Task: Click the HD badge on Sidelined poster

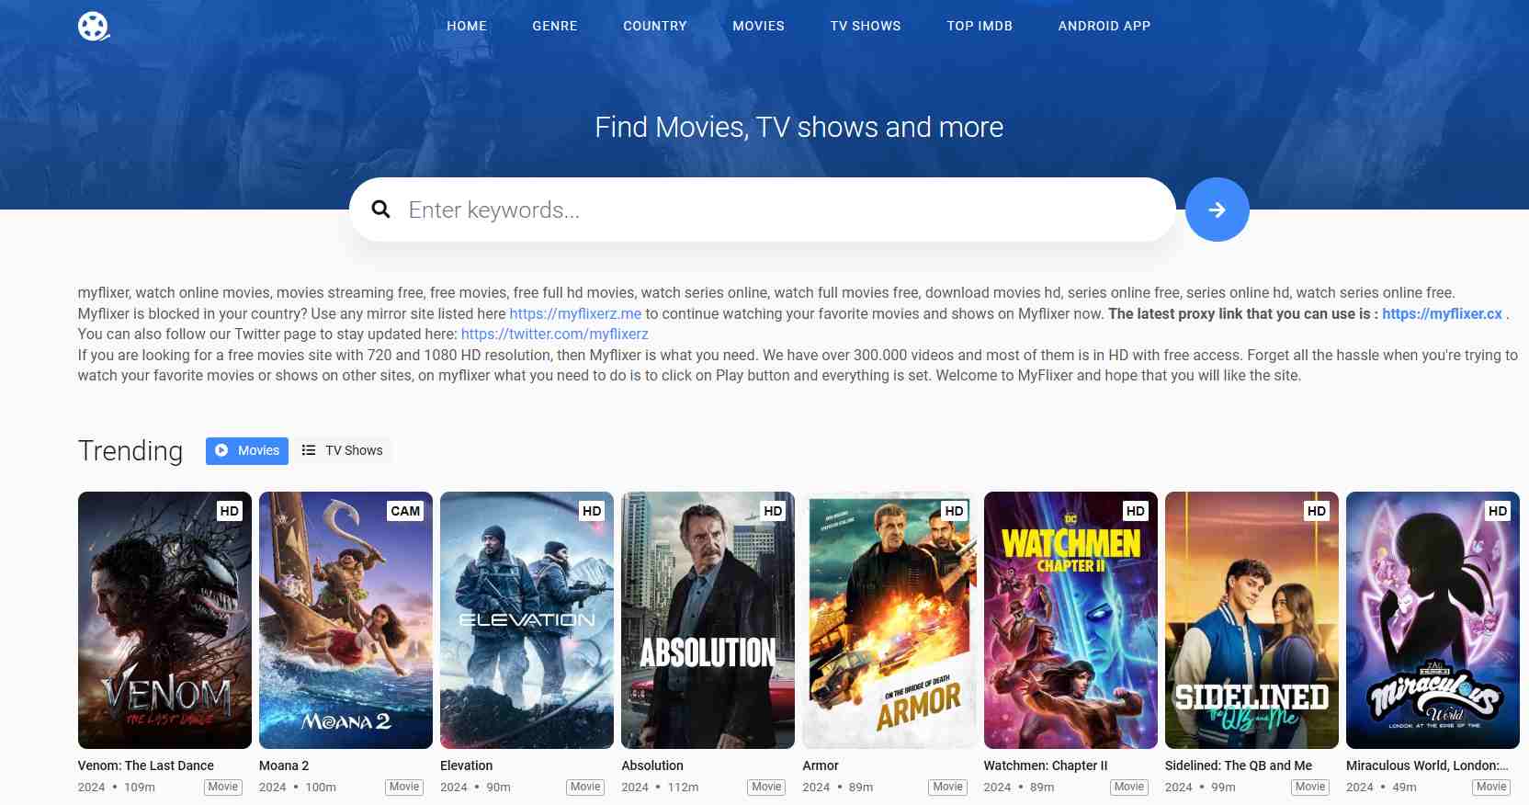Action: click(1316, 511)
